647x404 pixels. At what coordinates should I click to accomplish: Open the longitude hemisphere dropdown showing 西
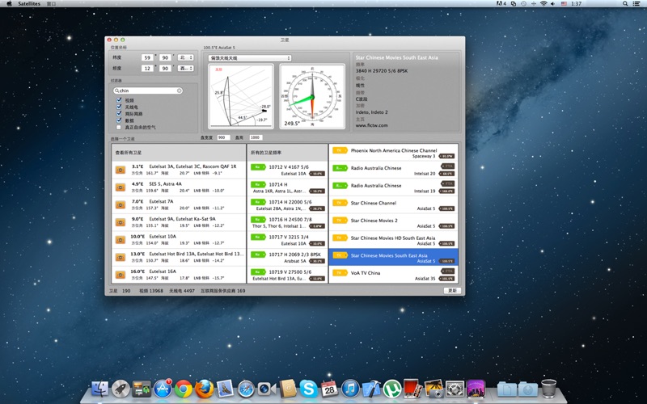(x=186, y=69)
